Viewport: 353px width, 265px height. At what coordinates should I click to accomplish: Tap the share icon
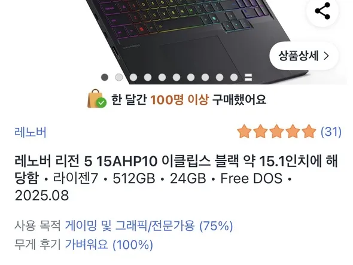click(322, 11)
